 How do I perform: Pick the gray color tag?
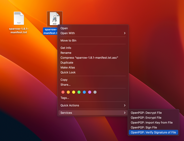coord(95,92)
